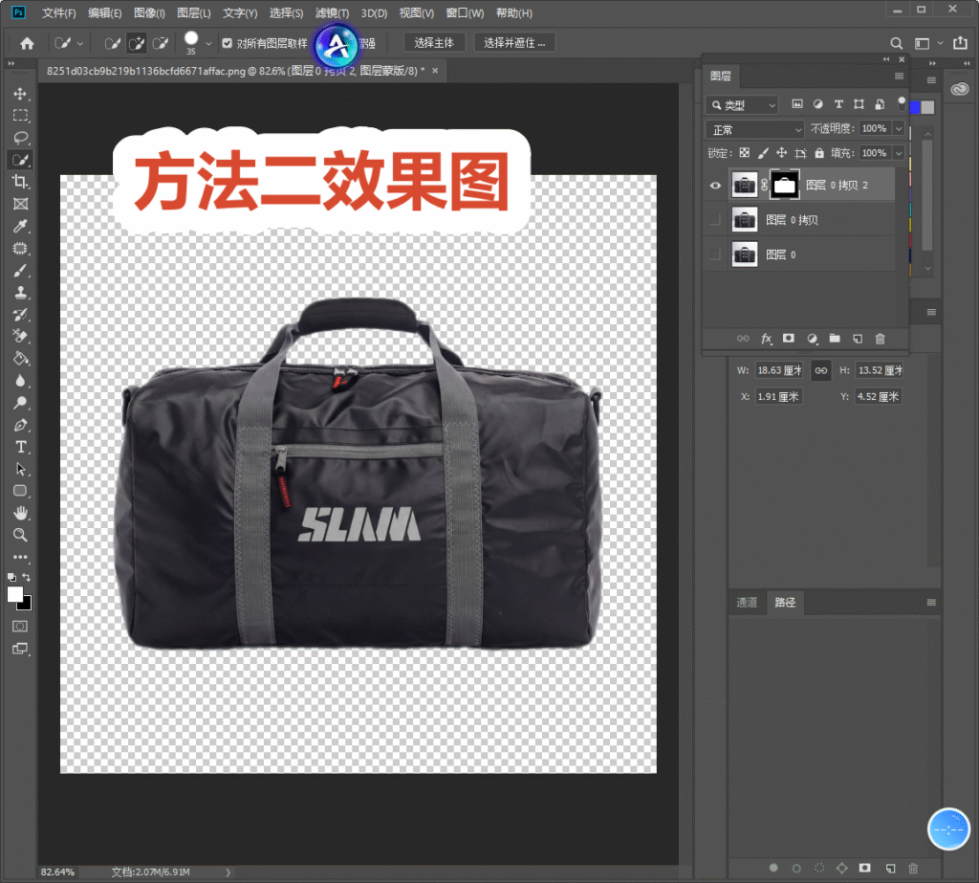Toggle layer filtering switch in Layers panel
979x883 pixels.
[901, 103]
